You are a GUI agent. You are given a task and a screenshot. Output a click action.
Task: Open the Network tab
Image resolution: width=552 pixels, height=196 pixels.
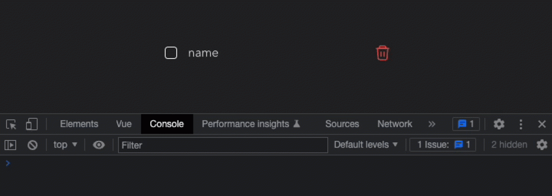[395, 124]
